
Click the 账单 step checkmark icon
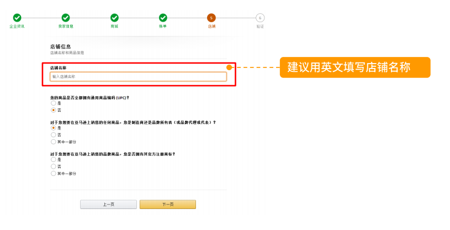click(x=163, y=18)
